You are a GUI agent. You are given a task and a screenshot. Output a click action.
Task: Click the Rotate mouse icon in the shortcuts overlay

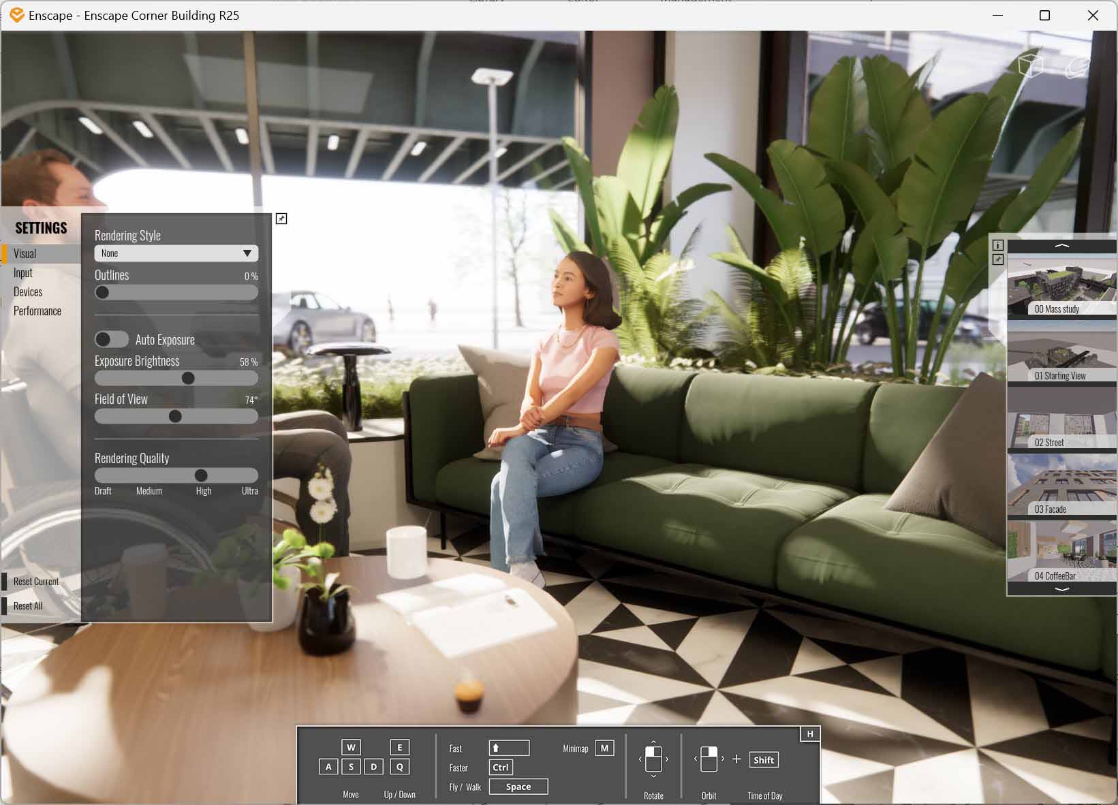653,759
